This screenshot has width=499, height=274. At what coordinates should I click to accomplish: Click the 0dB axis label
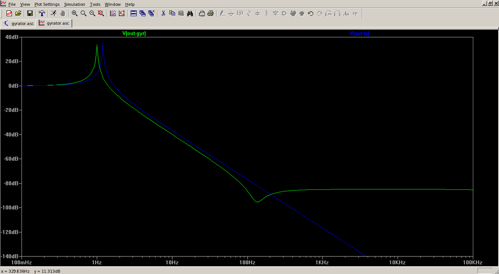[x=14, y=86]
